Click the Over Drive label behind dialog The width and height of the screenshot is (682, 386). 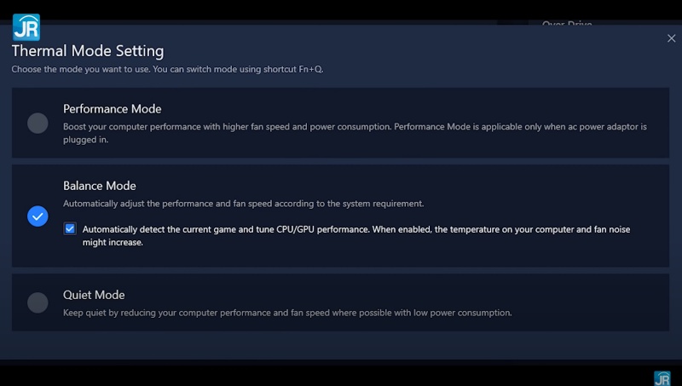567,24
